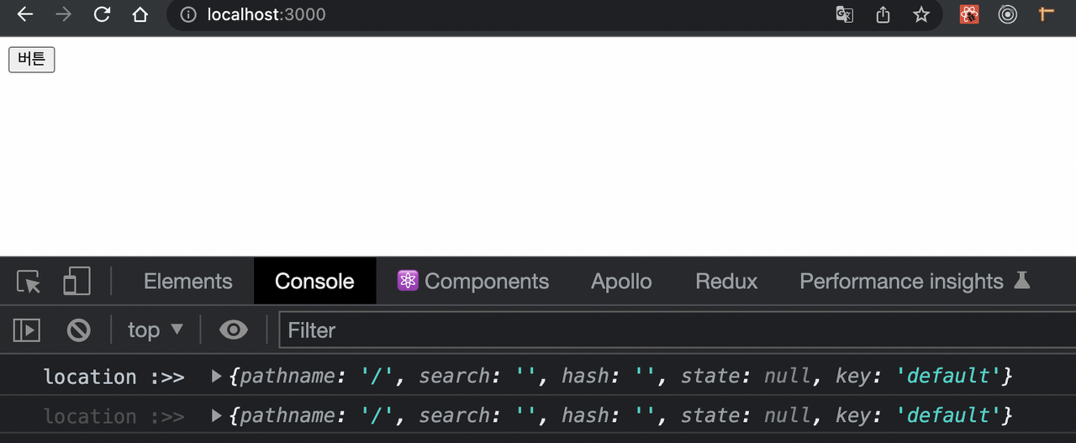This screenshot has width=1076, height=443.
Task: Toggle the device toolbar emulation
Action: click(76, 281)
